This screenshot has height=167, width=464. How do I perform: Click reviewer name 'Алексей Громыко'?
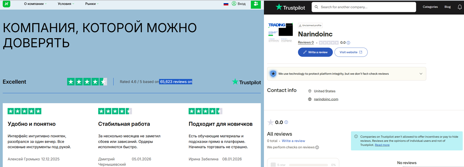[x=24, y=159]
